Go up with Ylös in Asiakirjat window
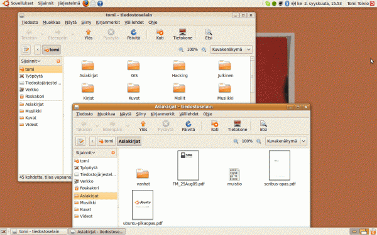Screen dimensions: 377x235 coord(143,126)
